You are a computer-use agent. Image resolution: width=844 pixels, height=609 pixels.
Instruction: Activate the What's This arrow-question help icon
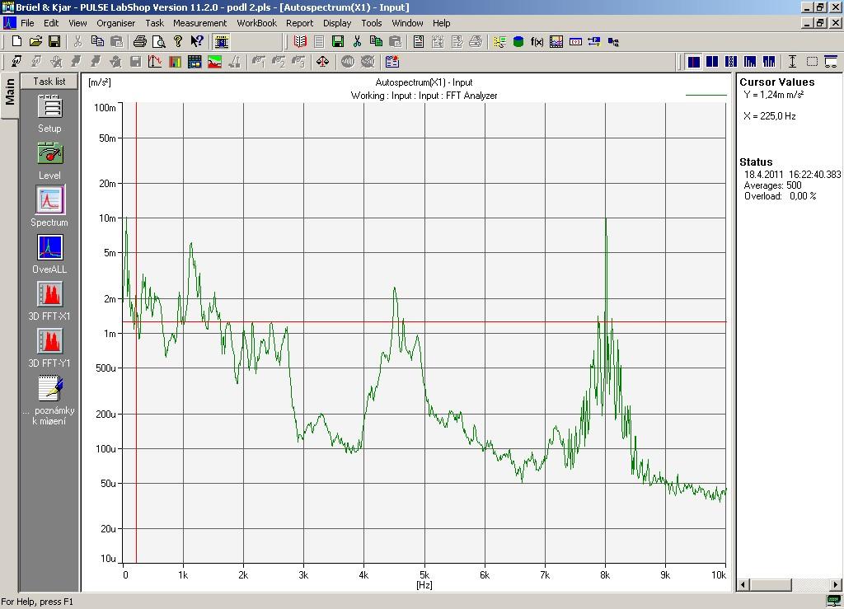pyautogui.click(x=197, y=41)
